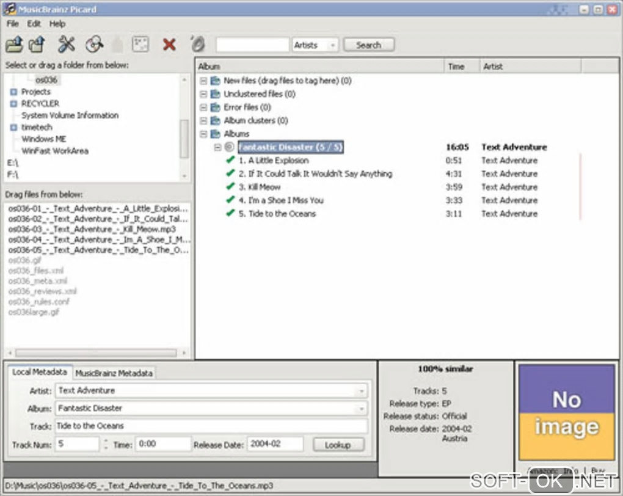Sort by the Album column header
This screenshot has height=496, width=623.
pos(320,67)
